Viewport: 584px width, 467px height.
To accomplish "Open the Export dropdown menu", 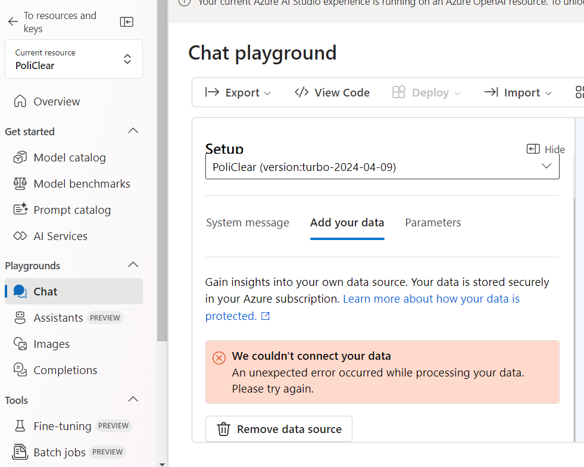I will [238, 92].
